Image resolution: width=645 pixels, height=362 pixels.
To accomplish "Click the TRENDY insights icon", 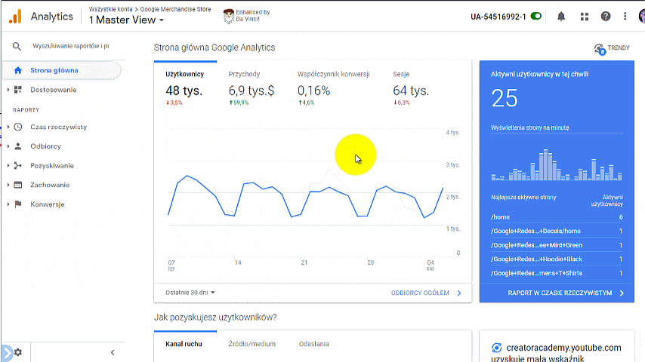I will (x=600, y=49).
